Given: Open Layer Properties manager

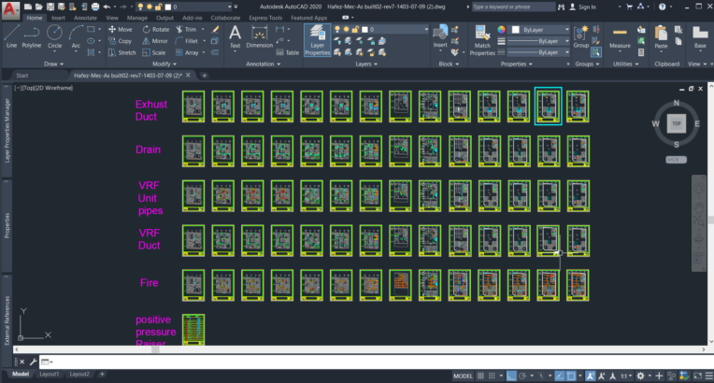Looking at the screenshot, I should point(318,40).
